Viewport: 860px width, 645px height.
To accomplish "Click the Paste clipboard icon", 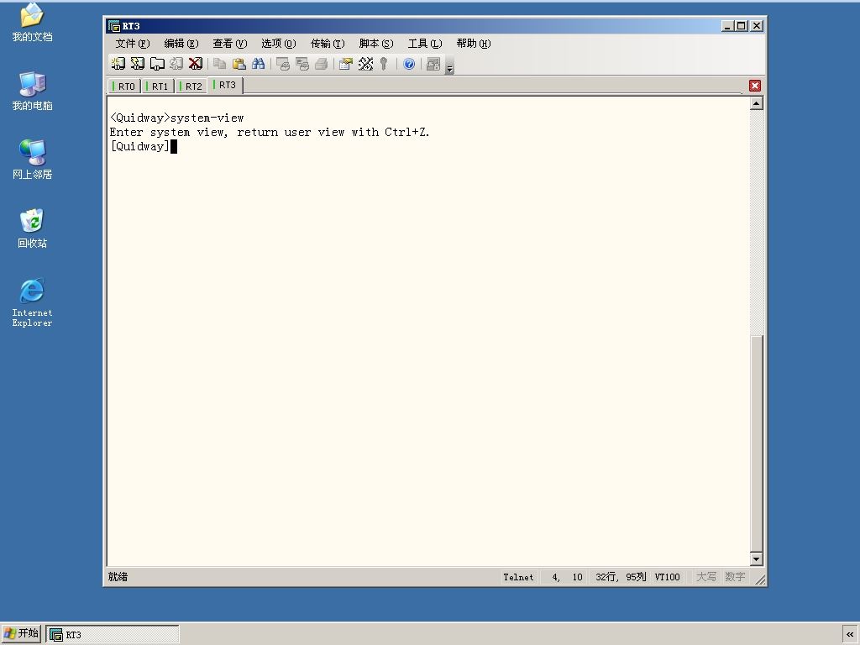I will click(239, 64).
